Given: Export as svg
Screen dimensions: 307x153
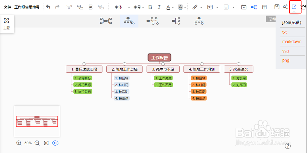Looking at the screenshot, I should 286,51.
